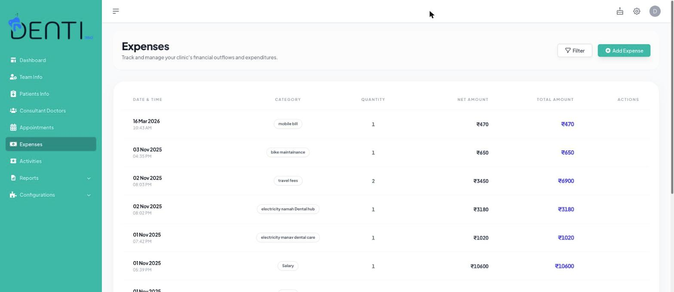Click total amount ₹1020
Viewport: 674px width, 292px height.
coord(566,237)
